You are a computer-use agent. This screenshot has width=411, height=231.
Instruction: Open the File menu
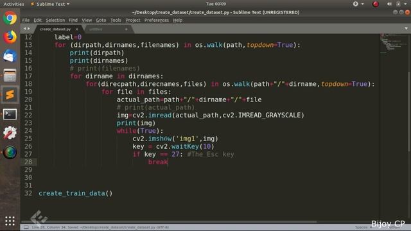point(26,20)
